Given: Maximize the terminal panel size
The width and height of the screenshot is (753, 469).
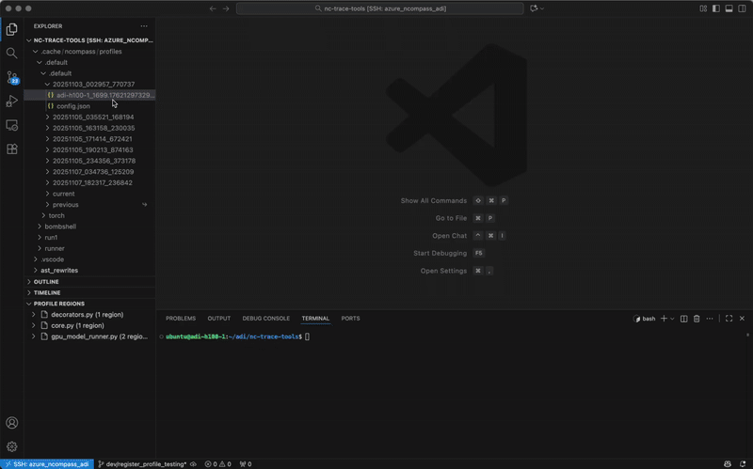Looking at the screenshot, I should [729, 319].
